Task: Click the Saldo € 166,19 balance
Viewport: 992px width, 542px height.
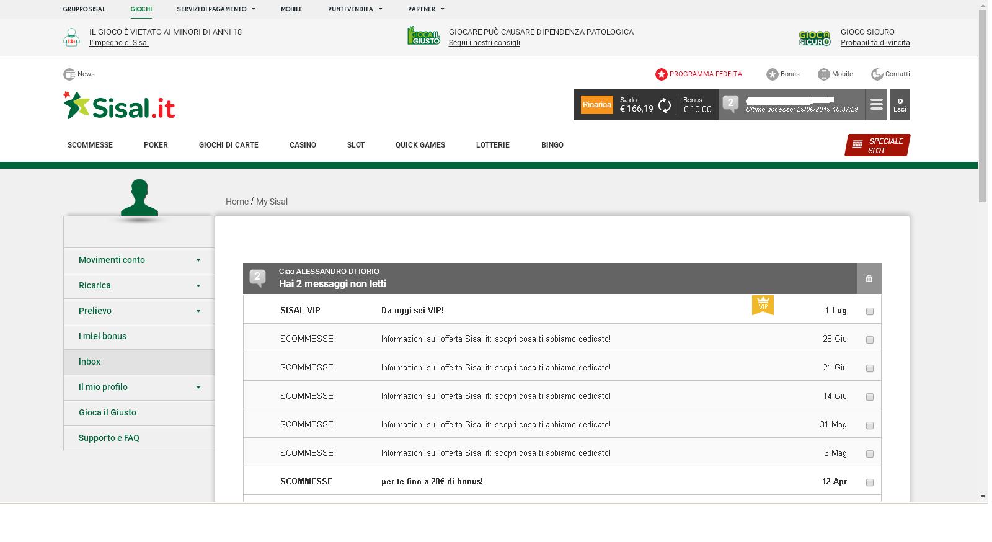Action: [x=637, y=105]
